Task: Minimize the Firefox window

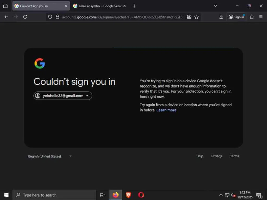Action: coord(237,6)
